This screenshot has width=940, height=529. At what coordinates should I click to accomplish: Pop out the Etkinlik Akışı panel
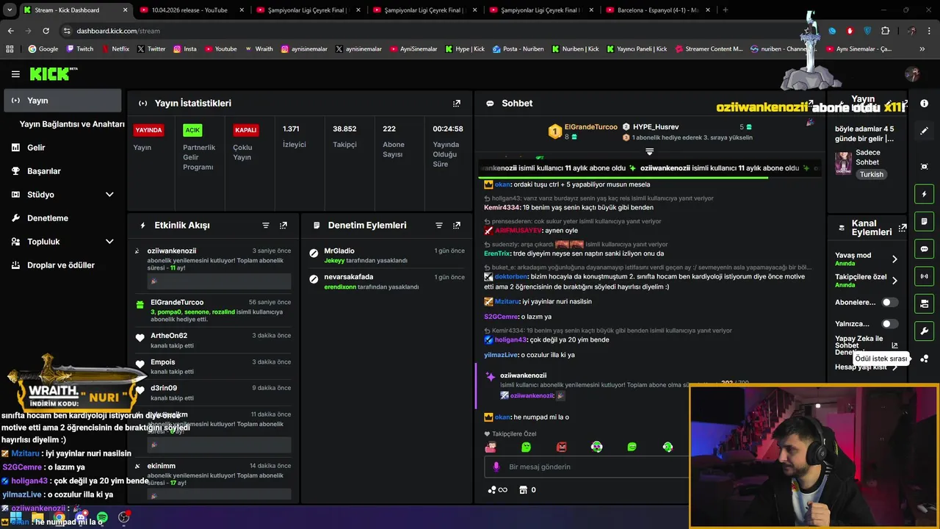click(283, 226)
